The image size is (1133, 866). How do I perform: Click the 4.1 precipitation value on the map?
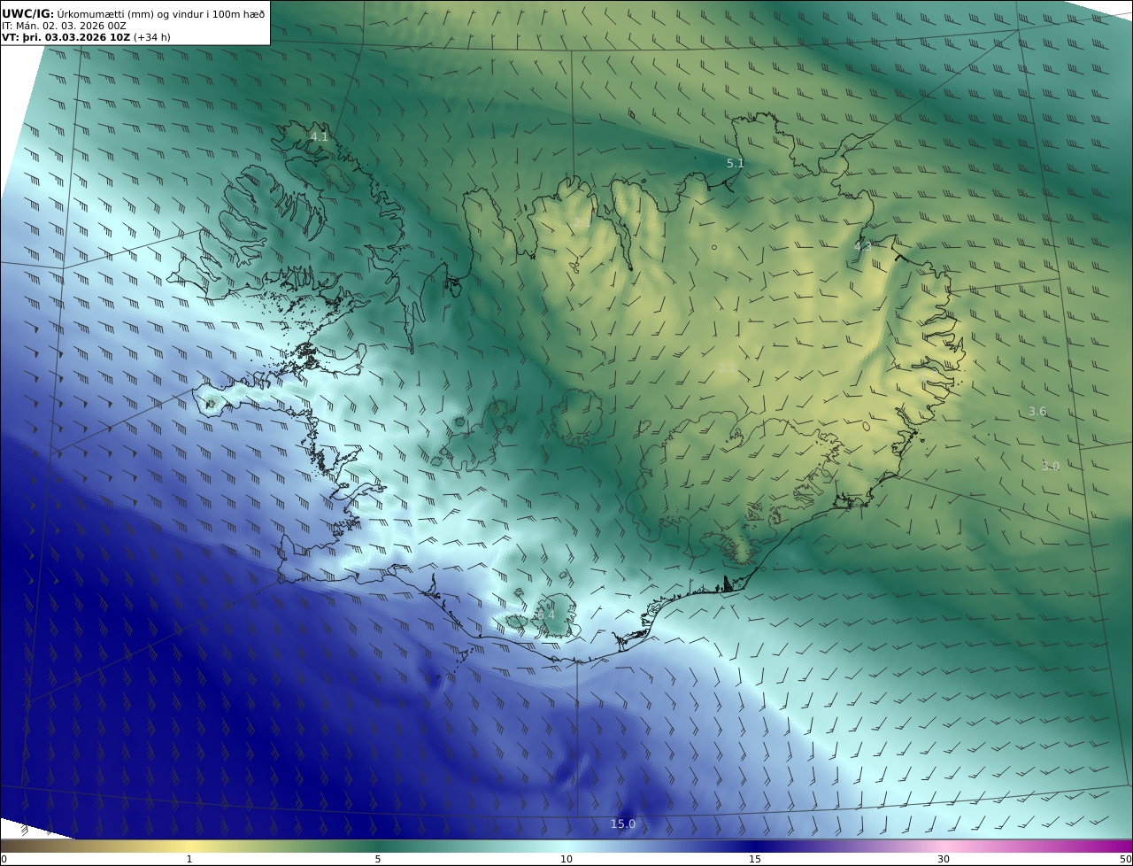coord(319,136)
